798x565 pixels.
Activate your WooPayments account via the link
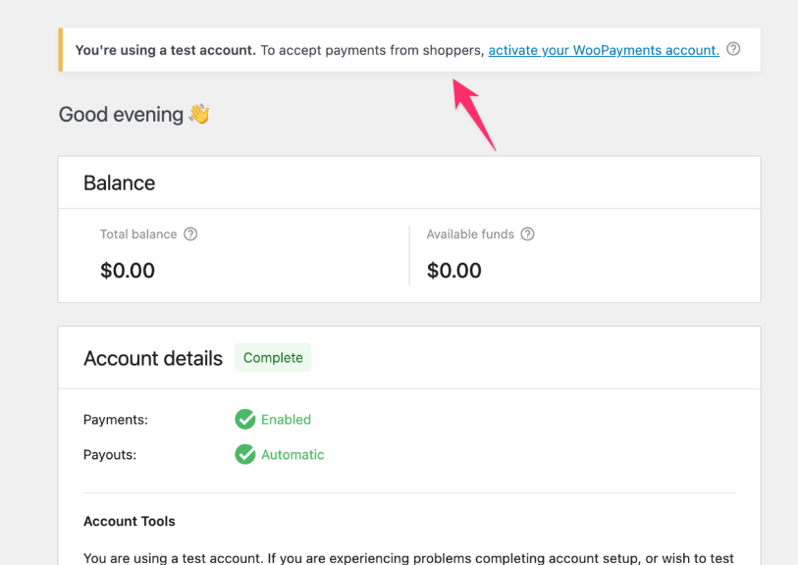click(603, 50)
